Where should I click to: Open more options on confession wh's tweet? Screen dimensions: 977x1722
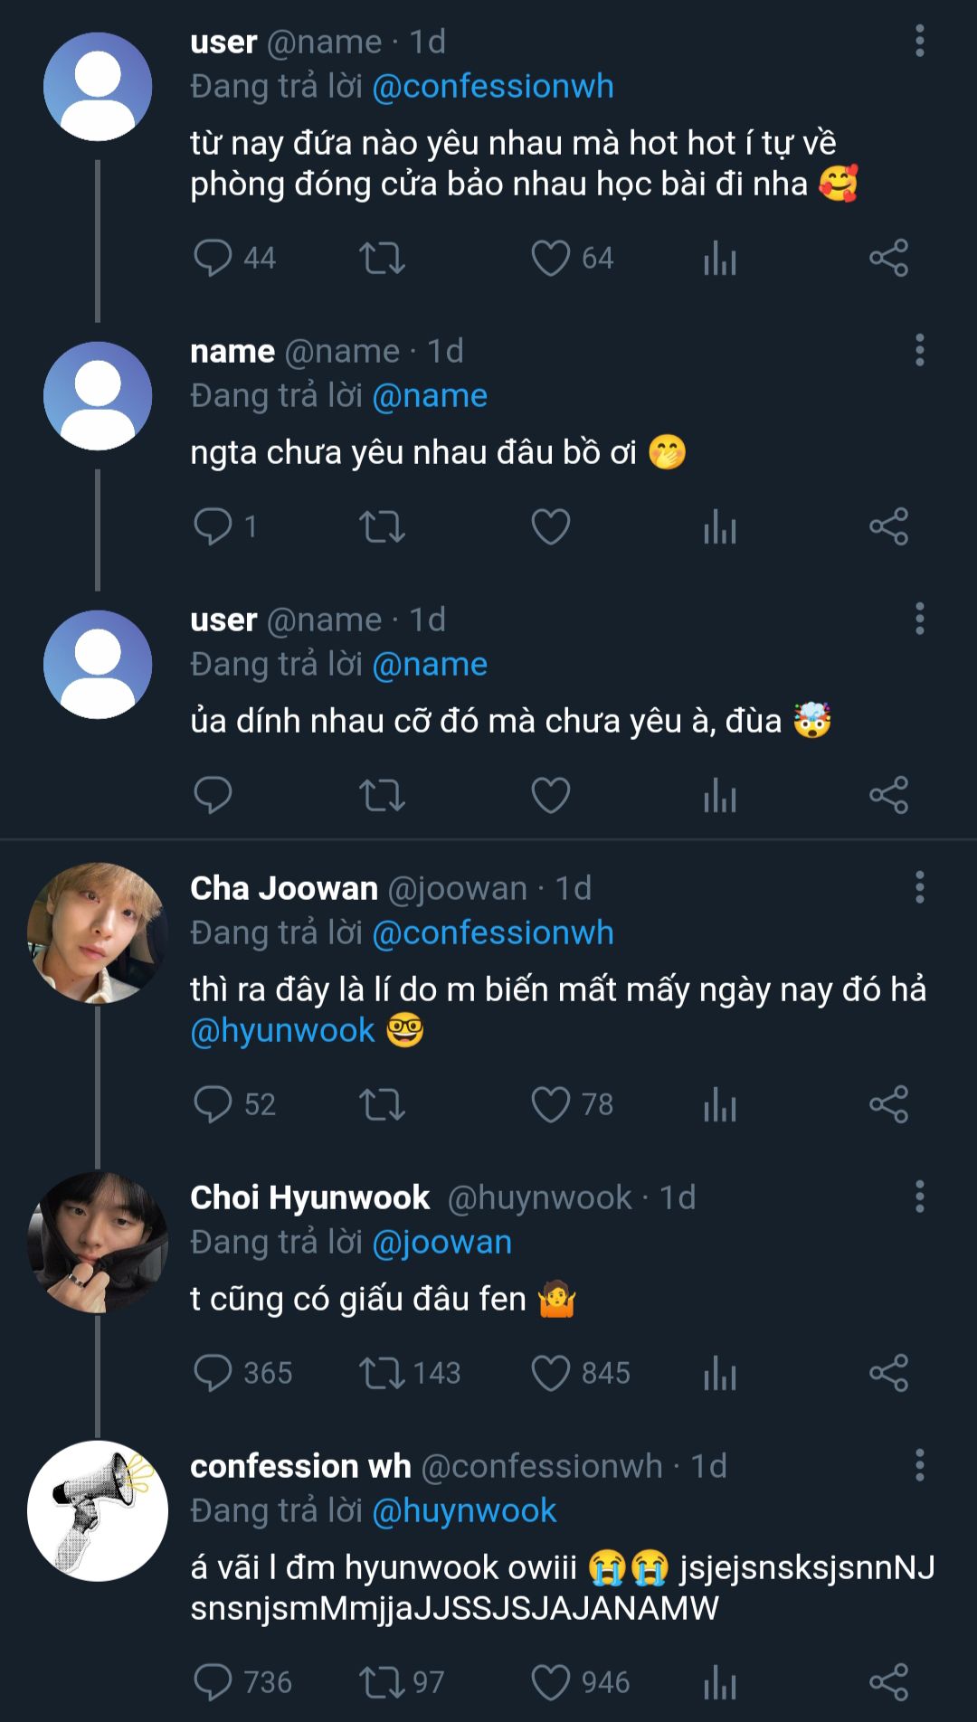[919, 1466]
